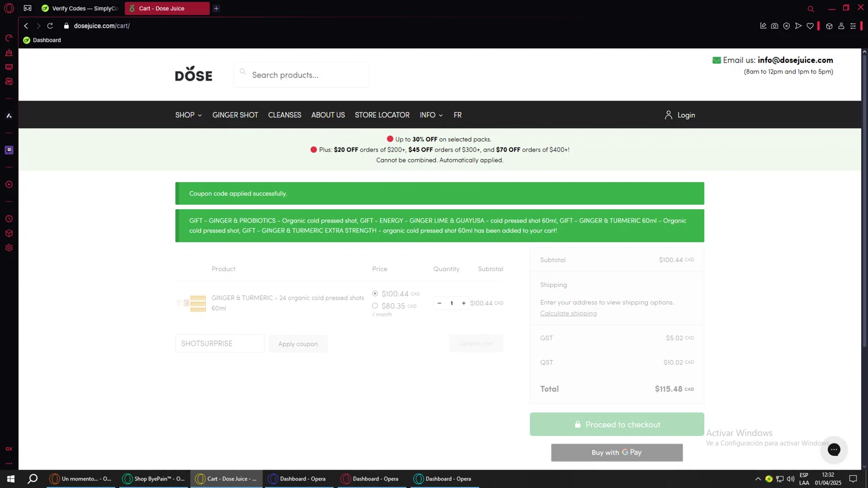
Task: Open extensions cube in address bar
Action: (829, 25)
